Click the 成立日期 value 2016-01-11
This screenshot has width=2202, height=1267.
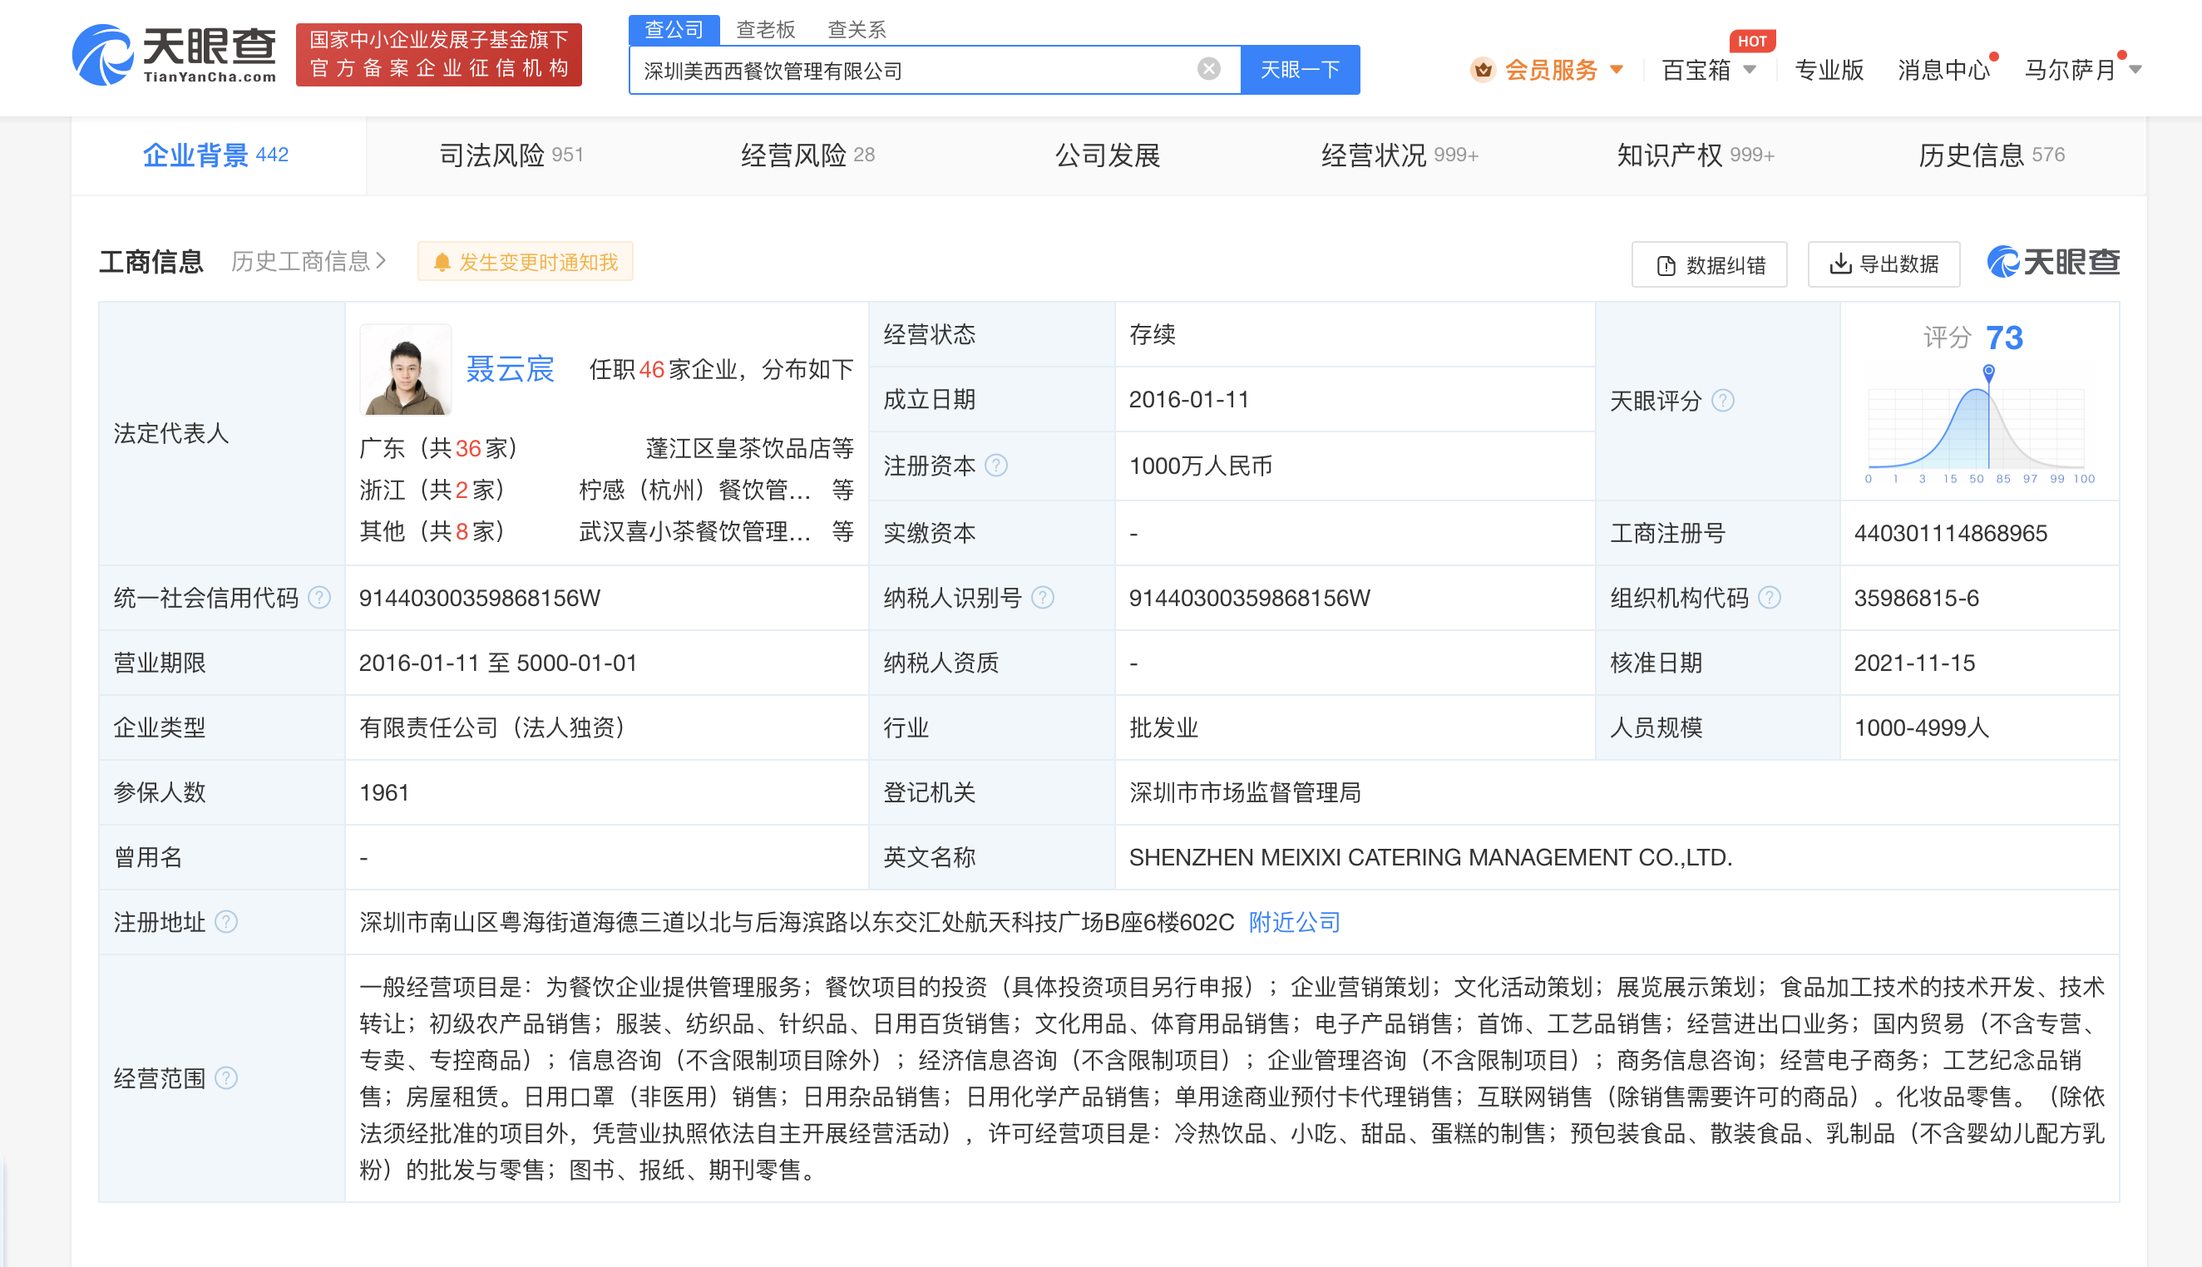coord(1189,399)
